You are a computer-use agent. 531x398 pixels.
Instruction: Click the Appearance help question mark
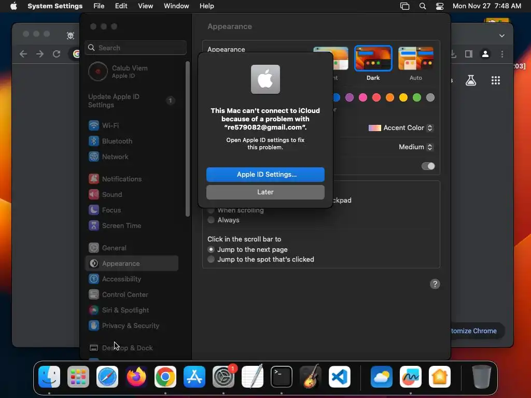pos(435,284)
